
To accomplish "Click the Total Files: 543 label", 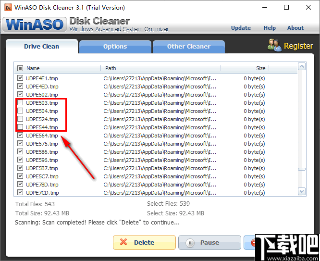I will 35,204.
